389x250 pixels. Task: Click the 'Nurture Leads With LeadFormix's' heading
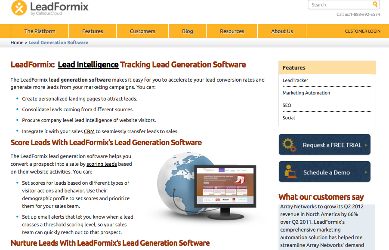[x=110, y=243]
